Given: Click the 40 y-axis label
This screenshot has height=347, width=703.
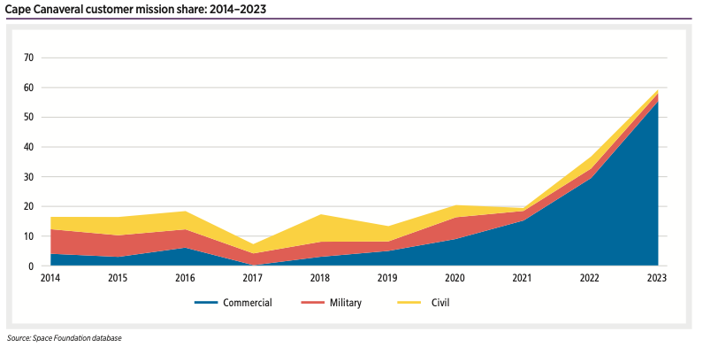Looking at the screenshot, I should (29, 147).
